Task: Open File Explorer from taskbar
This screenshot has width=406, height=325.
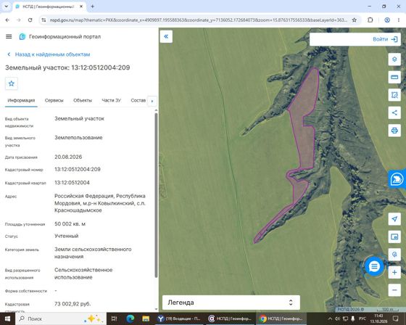Action: pos(146,318)
